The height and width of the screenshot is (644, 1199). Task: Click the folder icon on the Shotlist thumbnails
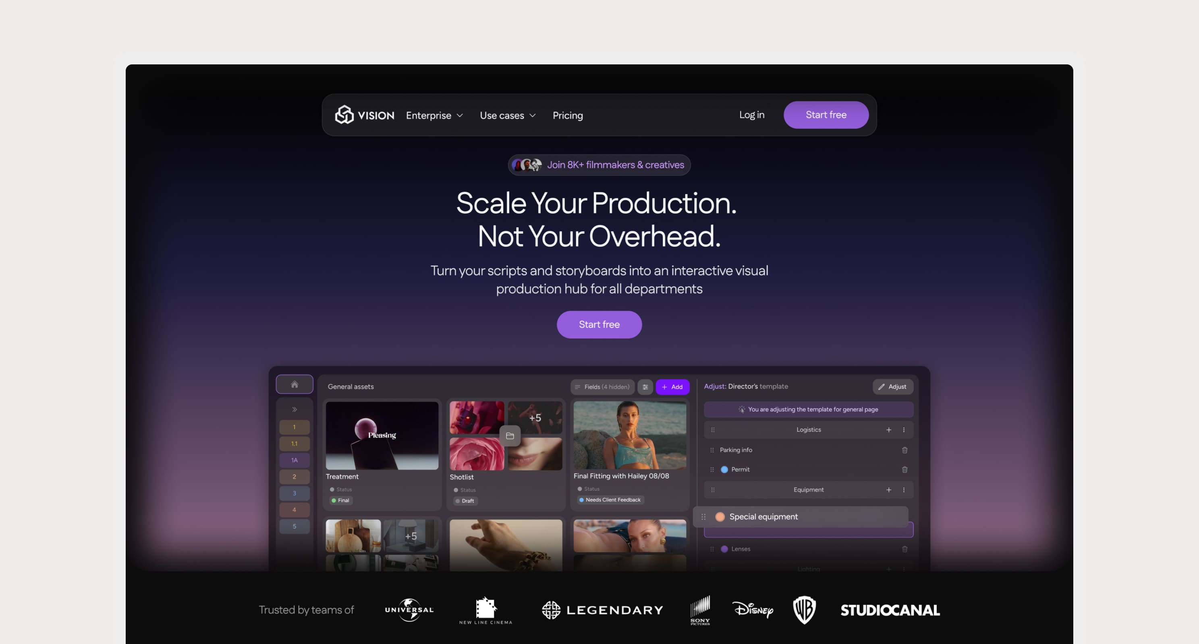point(510,436)
